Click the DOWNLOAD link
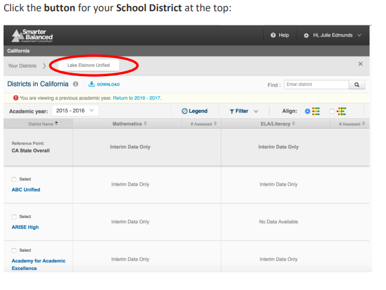Screen dimensions: 386x290 tap(109, 84)
